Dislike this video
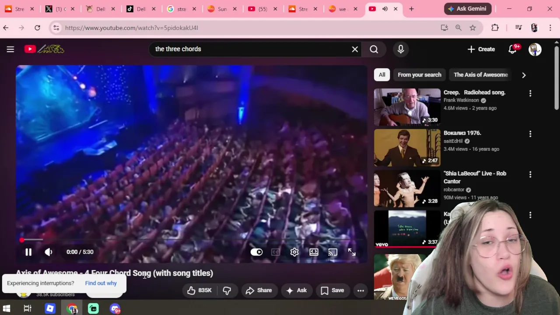Viewport: 560px width, 315px height. (227, 290)
